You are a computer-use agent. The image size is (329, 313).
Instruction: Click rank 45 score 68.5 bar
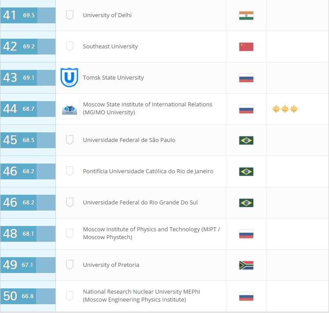click(28, 140)
